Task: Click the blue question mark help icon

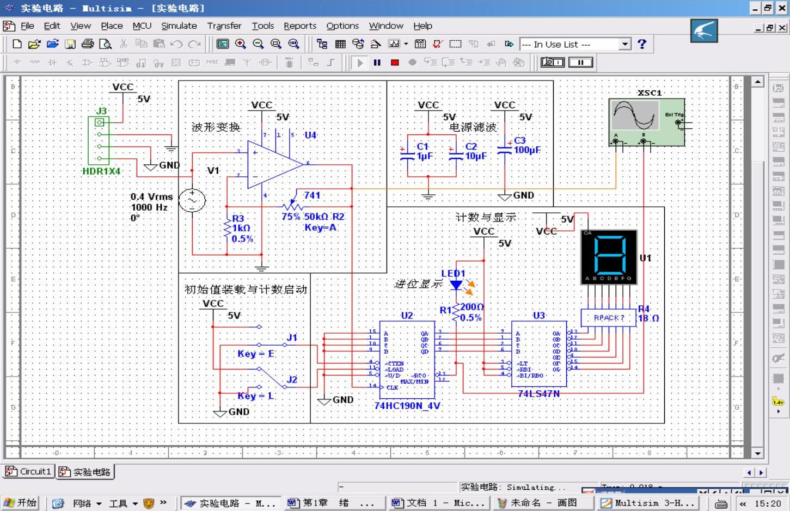Action: [x=642, y=44]
